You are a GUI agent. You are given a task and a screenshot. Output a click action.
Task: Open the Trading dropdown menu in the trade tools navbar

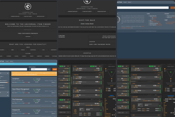pyautogui.click(x=7, y=61)
